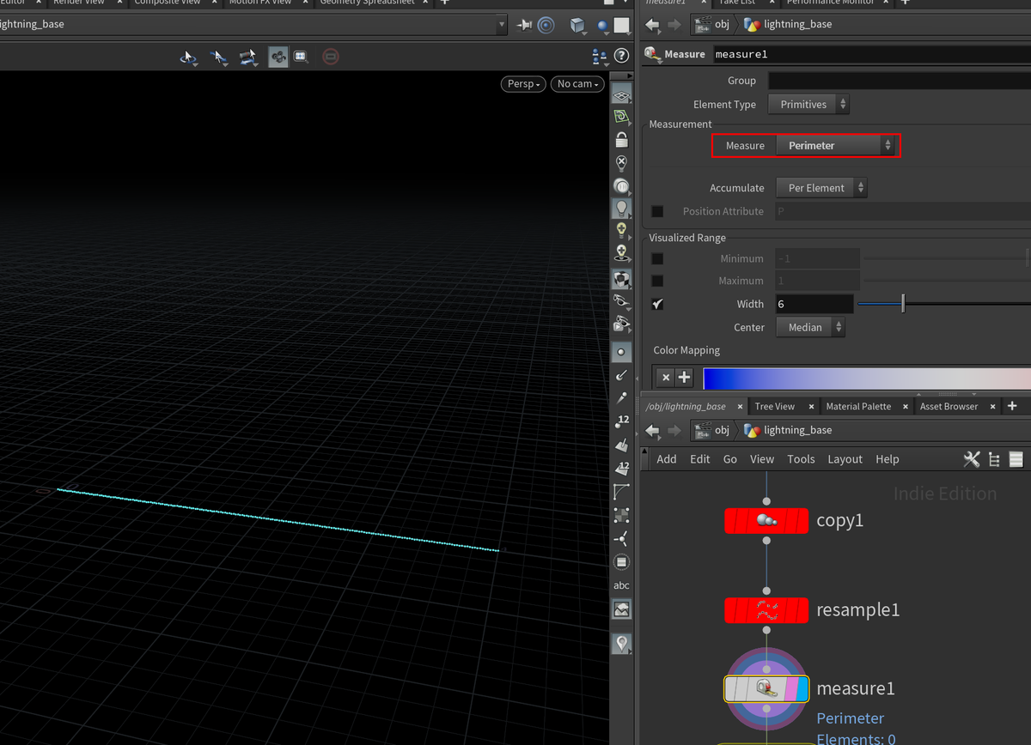
Task: Toggle the abc text display icon
Action: coord(621,585)
